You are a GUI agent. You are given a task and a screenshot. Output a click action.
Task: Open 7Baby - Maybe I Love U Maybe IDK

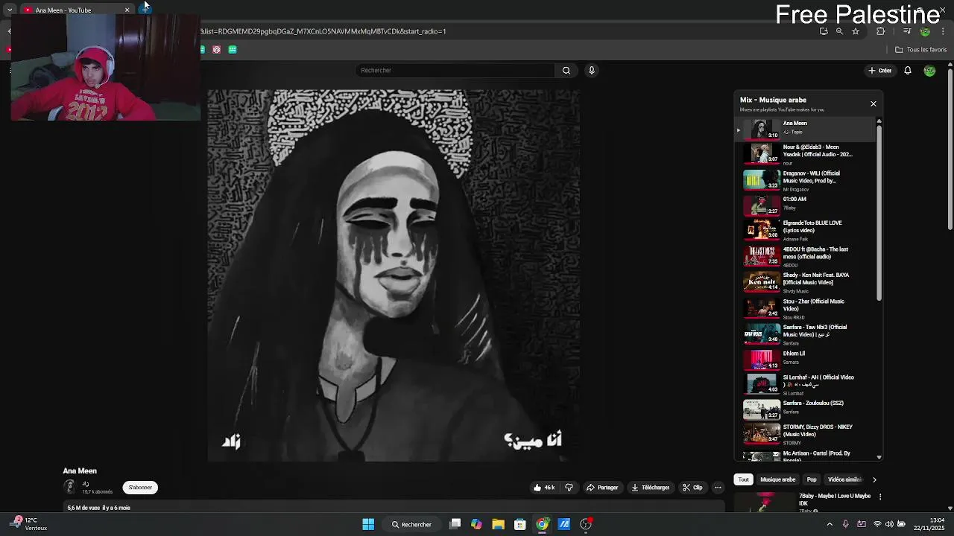click(835, 500)
